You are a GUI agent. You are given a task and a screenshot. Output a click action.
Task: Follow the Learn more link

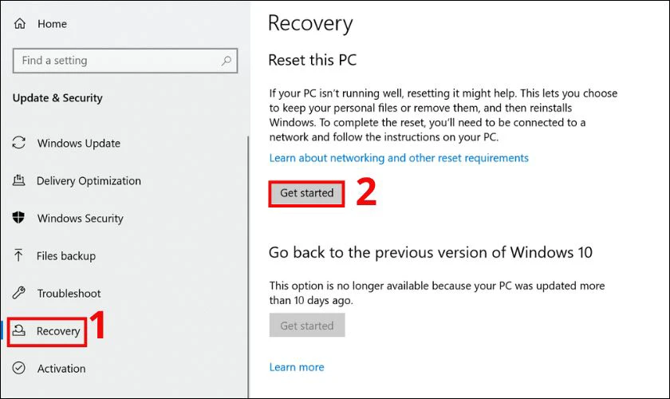click(x=297, y=367)
